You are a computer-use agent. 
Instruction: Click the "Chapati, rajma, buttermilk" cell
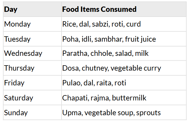[104, 98]
